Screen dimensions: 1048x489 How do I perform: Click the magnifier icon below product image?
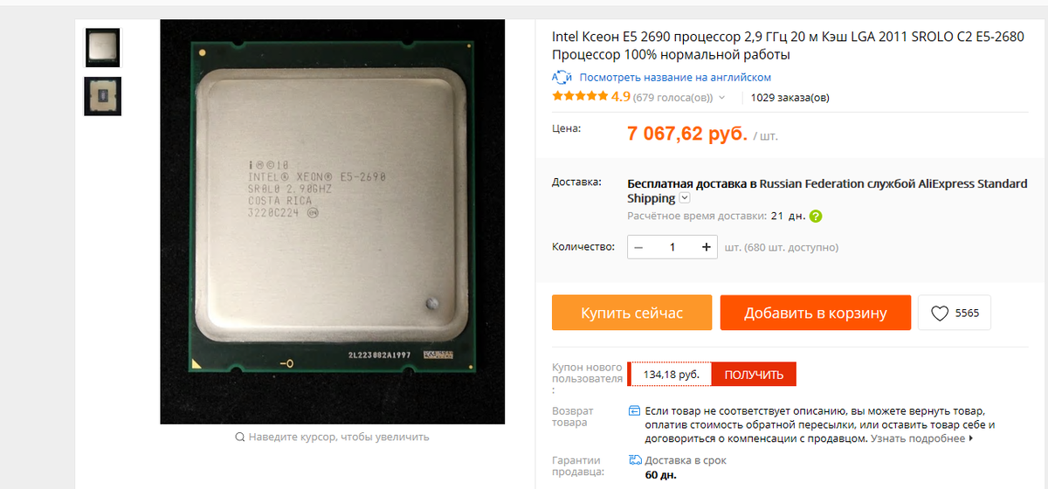pos(239,437)
